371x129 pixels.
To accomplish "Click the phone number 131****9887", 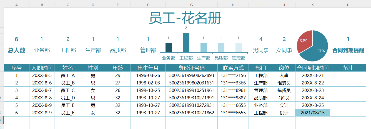I will point(233,98).
